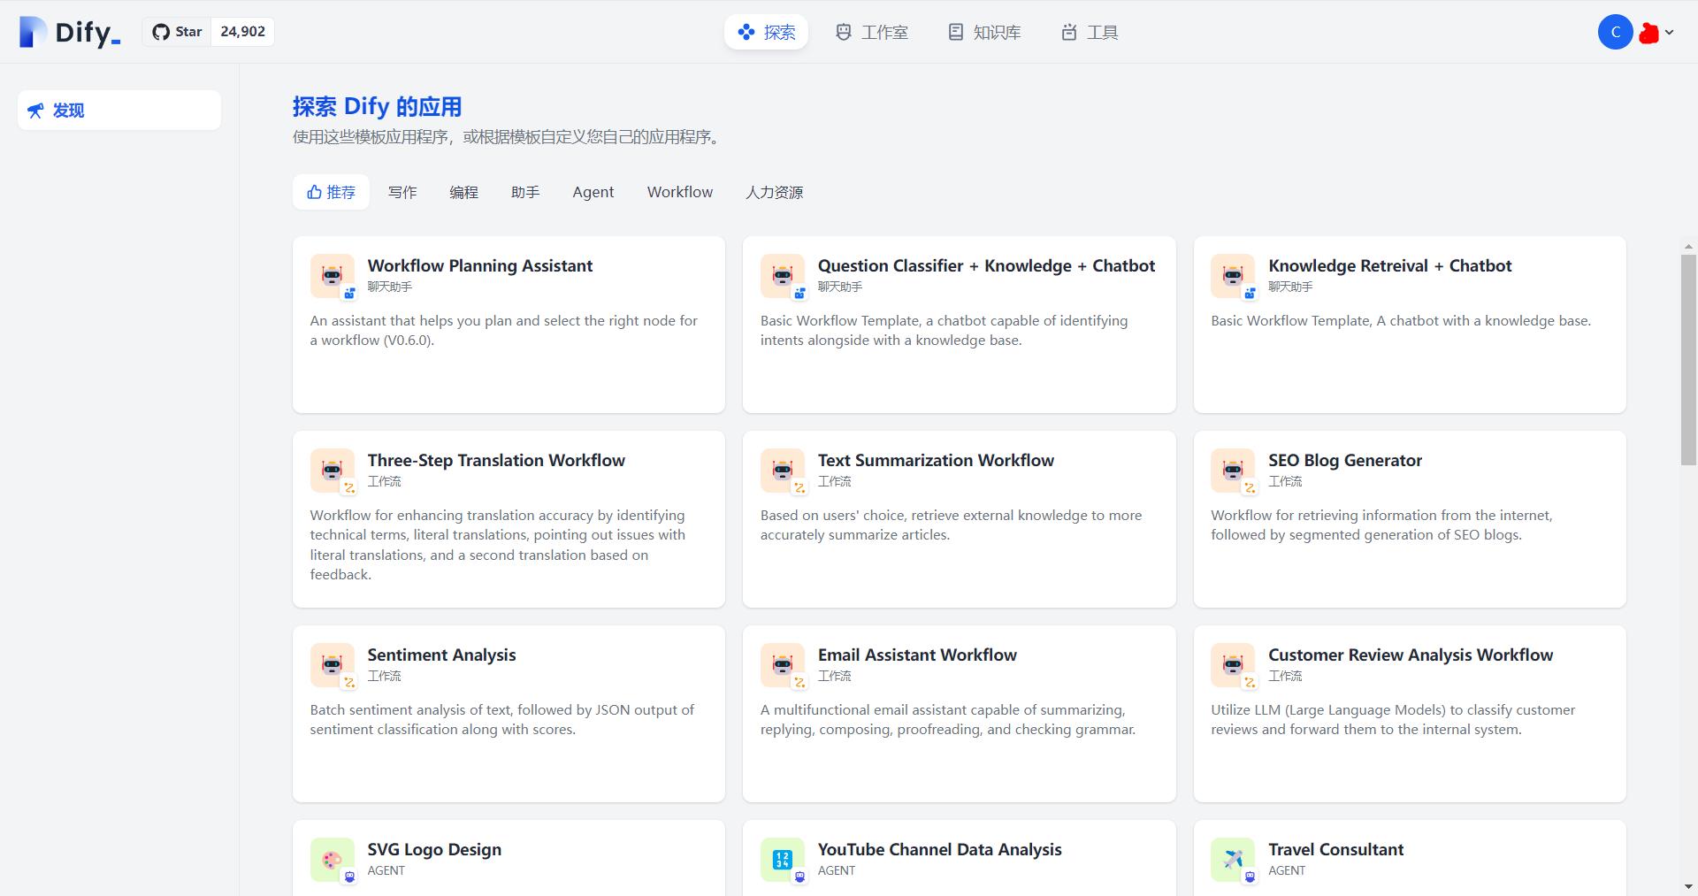Image resolution: width=1698 pixels, height=896 pixels.
Task: Click Text Summarization Workflow icon
Action: pyautogui.click(x=783, y=471)
